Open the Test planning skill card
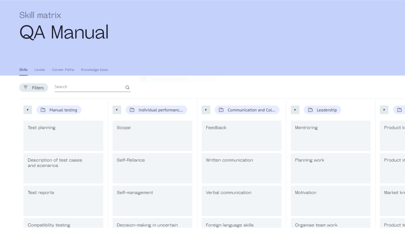 tap(63, 136)
